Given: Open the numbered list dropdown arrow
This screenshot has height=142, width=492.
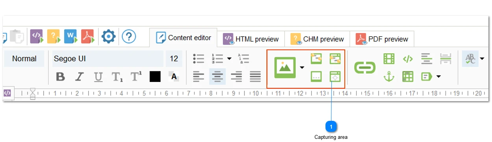Looking at the screenshot, I should (x=229, y=59).
